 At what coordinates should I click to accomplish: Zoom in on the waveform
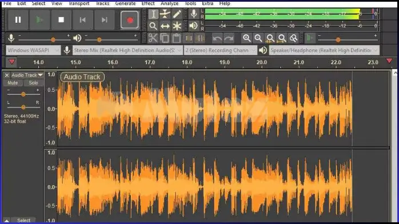(x=246, y=38)
